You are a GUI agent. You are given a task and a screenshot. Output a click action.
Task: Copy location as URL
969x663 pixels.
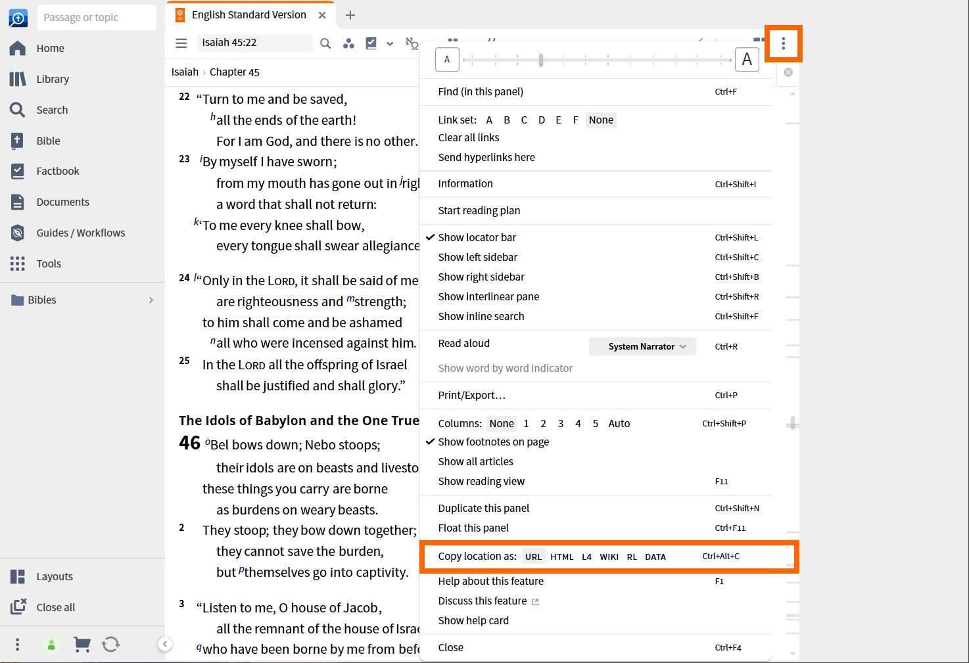[533, 557]
